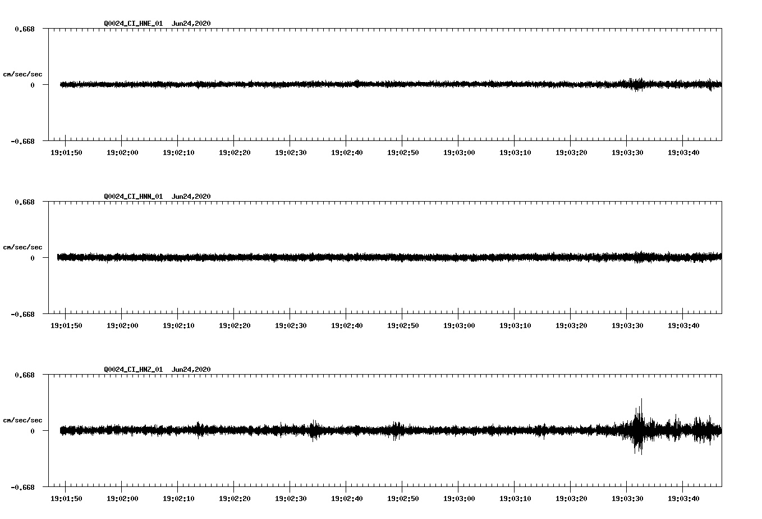
Task: Click the 19:03:00 time label under HNE plot
Action: click(x=459, y=152)
